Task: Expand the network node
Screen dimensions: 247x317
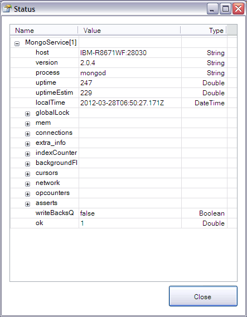Action: pyautogui.click(x=27, y=184)
